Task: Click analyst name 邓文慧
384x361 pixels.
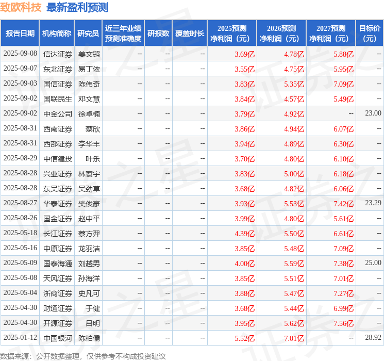Action: (89, 99)
